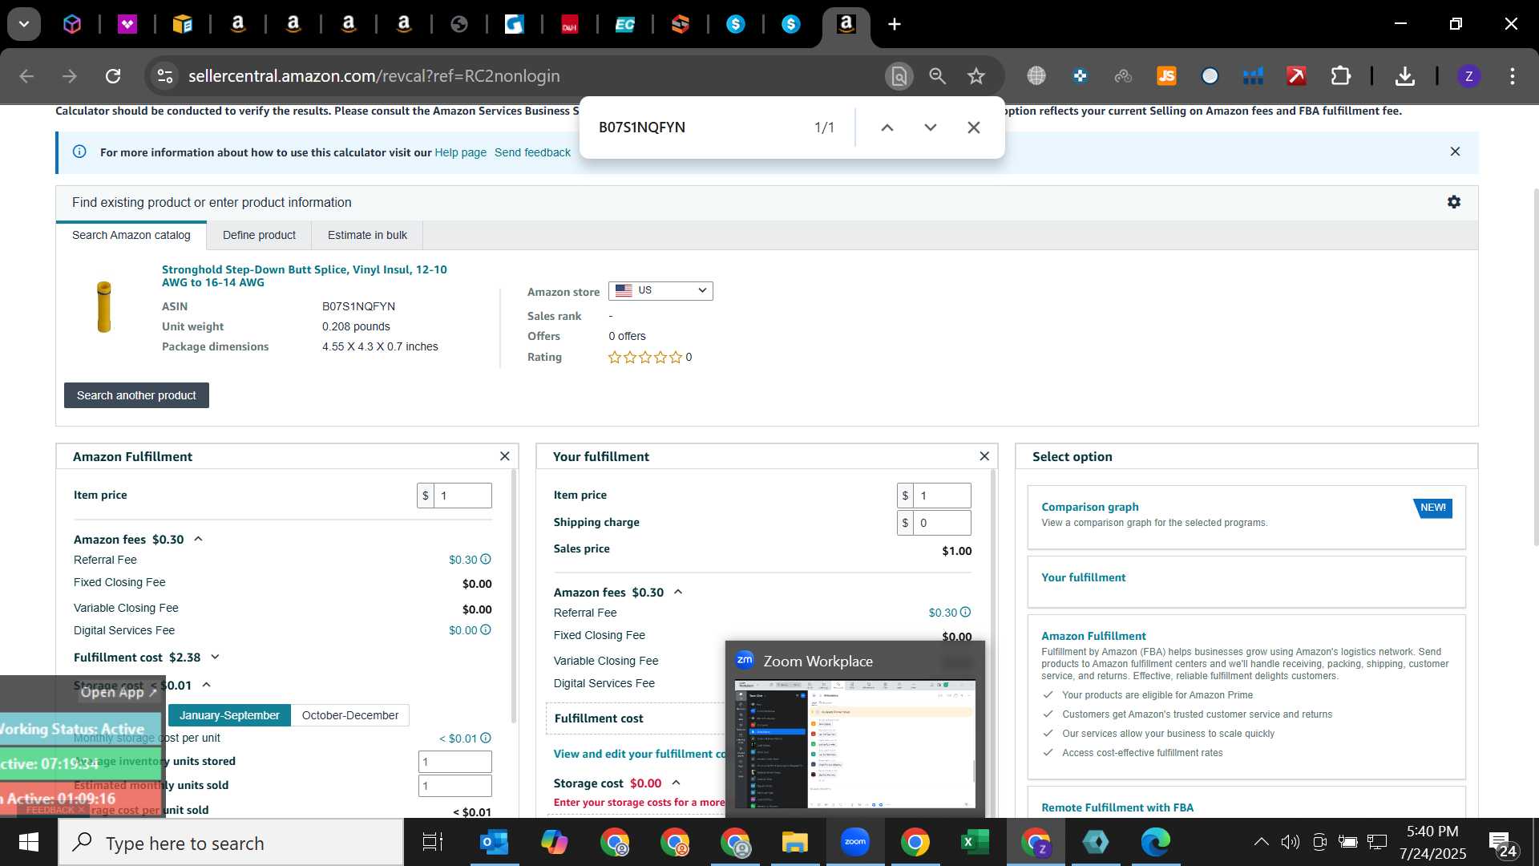
Task: Open Comparison graph option
Action: pos(1246,517)
